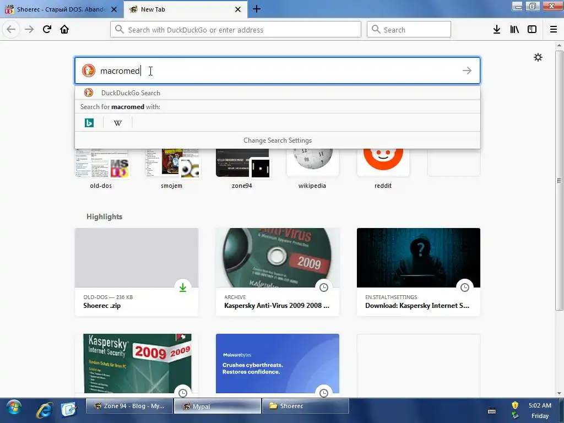Open the home page icon
The image size is (564, 423).
point(64,29)
